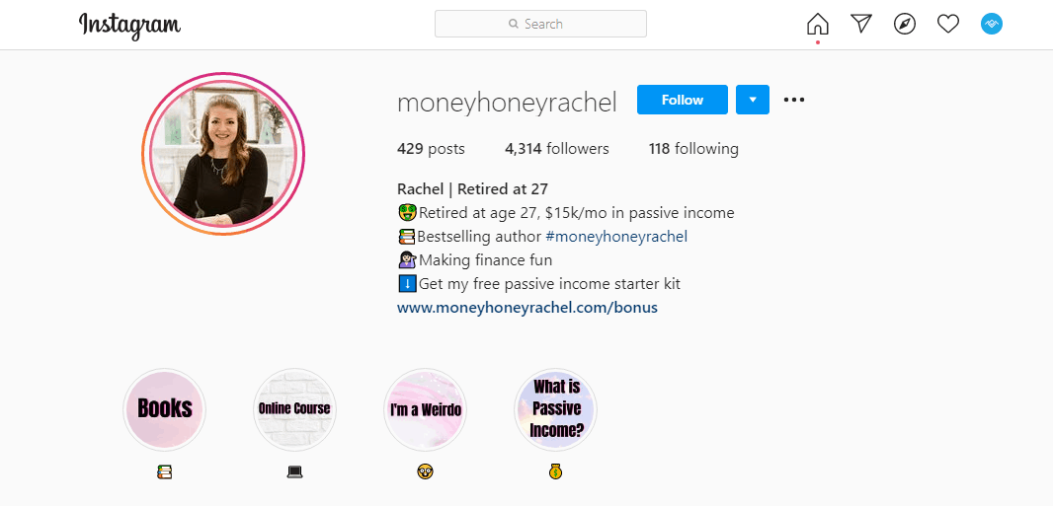View the 118 following list

point(693,149)
